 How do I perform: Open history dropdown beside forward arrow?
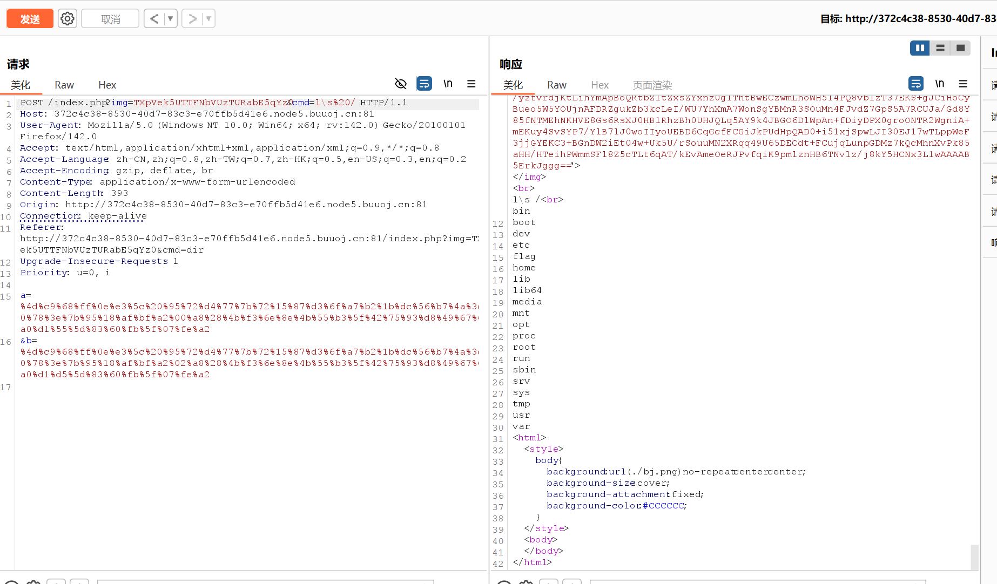click(208, 19)
